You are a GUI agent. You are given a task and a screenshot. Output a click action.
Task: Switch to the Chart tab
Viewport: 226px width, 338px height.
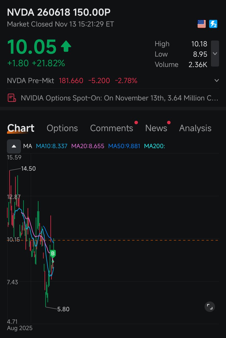point(21,128)
